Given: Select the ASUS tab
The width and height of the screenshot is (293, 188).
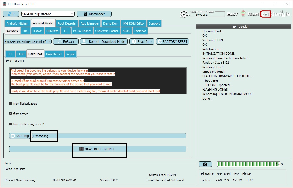Looking at the screenshot, I should pyautogui.click(x=126, y=31).
